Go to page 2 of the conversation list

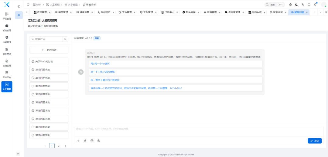pyautogui.click(x=59, y=146)
